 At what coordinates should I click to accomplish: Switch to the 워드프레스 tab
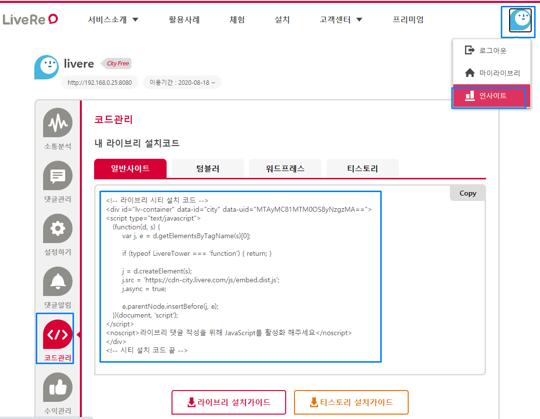[285, 169]
